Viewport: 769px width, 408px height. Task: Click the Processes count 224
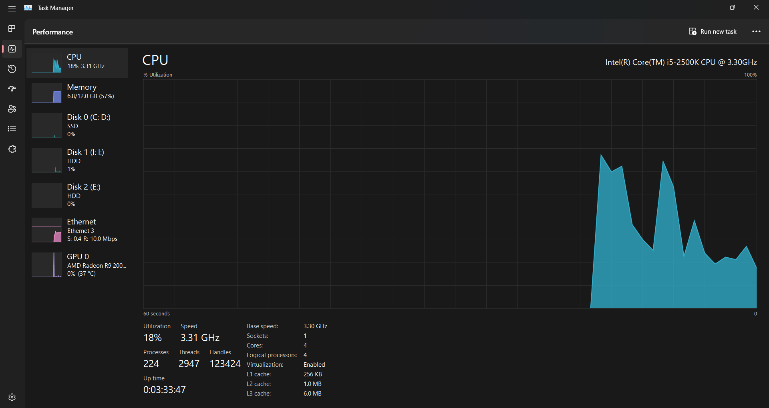pos(151,364)
